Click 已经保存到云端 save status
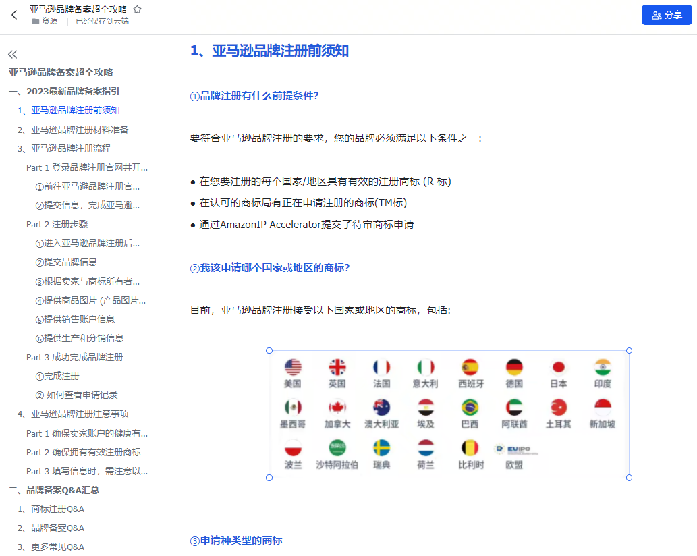This screenshot has height=556, width=697. tap(103, 21)
